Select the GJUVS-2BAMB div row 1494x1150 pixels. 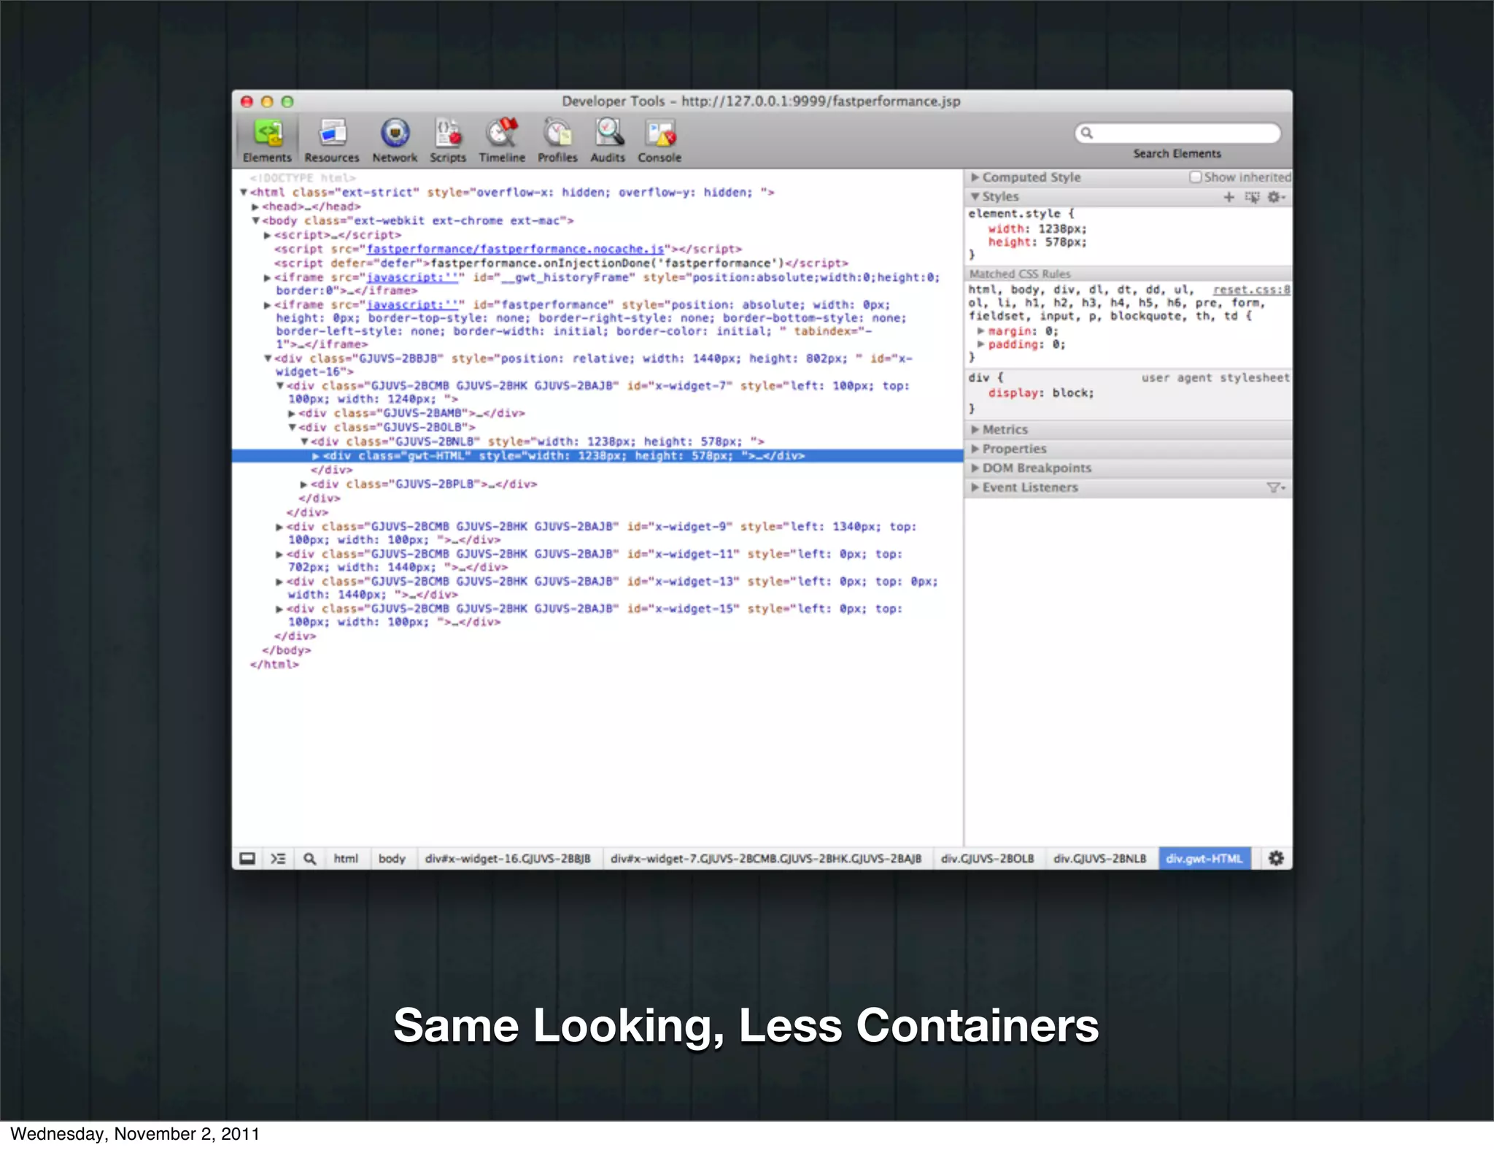tap(411, 414)
